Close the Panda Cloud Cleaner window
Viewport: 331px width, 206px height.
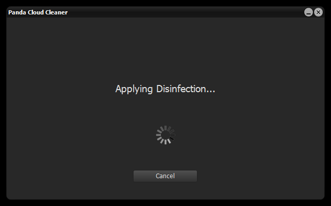318,12
